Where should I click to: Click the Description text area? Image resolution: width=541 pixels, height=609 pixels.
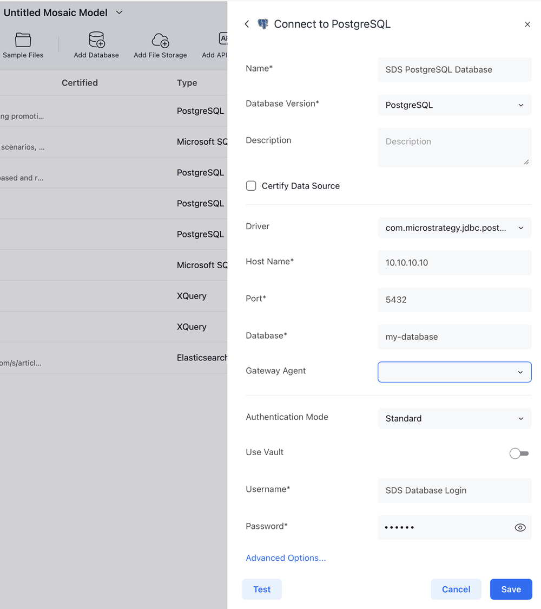[454, 147]
